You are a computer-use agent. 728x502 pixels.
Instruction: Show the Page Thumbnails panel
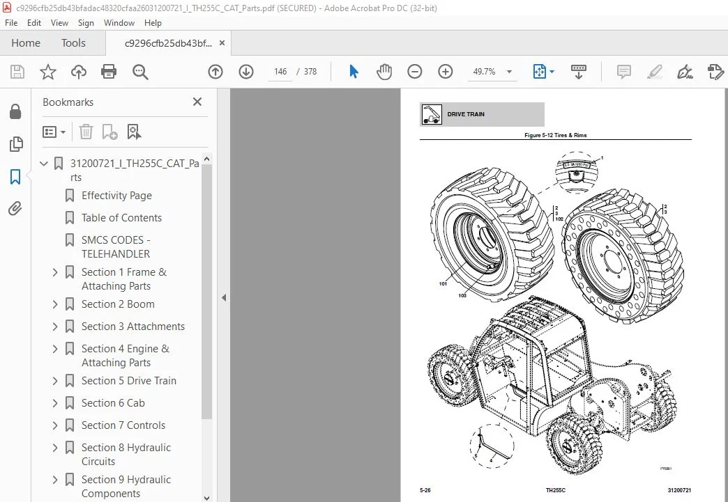pyautogui.click(x=15, y=144)
